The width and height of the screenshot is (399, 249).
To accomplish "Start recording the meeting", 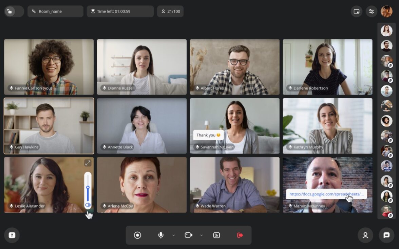I will point(137,235).
